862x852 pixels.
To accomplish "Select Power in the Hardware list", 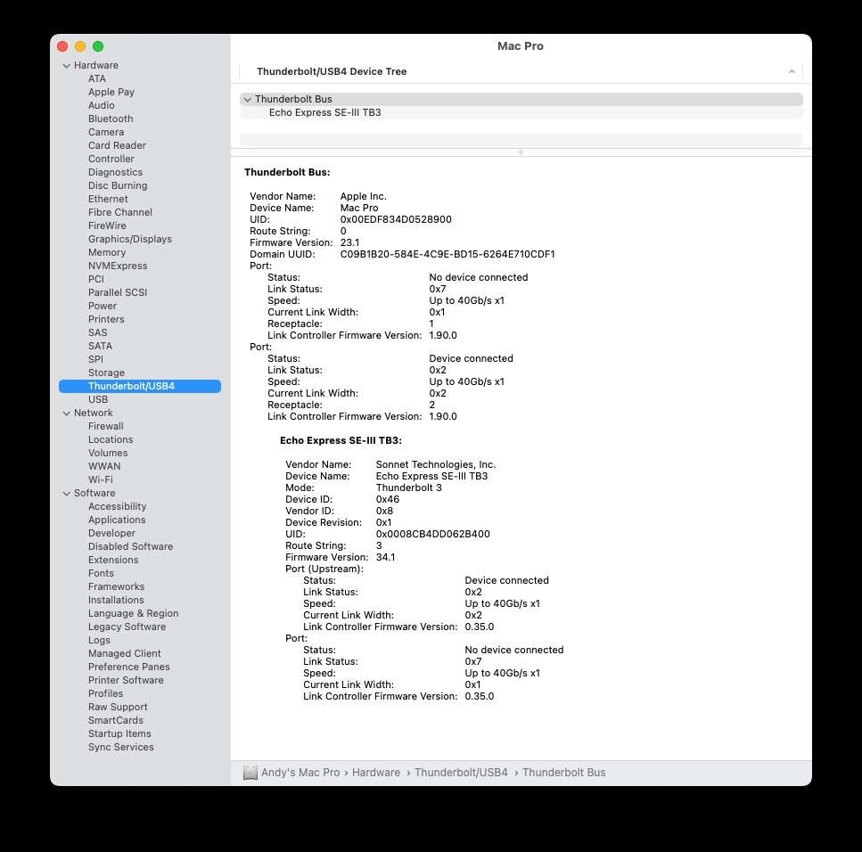I will tap(103, 306).
